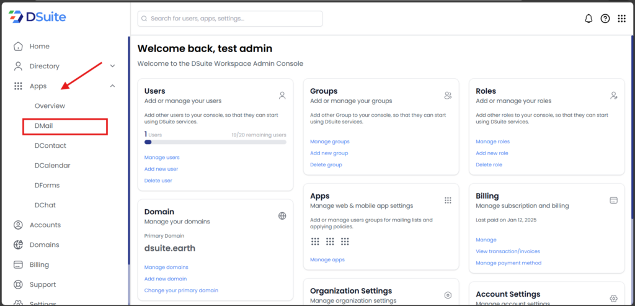
Task: Open the app launcher grid icon
Action: point(621,19)
